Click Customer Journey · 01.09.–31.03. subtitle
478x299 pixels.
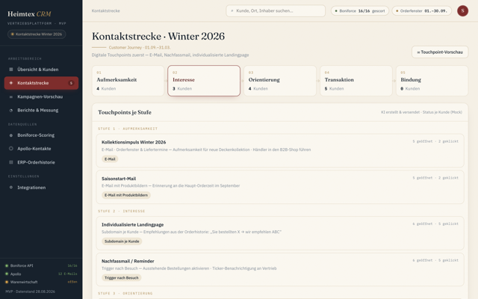click(x=140, y=48)
